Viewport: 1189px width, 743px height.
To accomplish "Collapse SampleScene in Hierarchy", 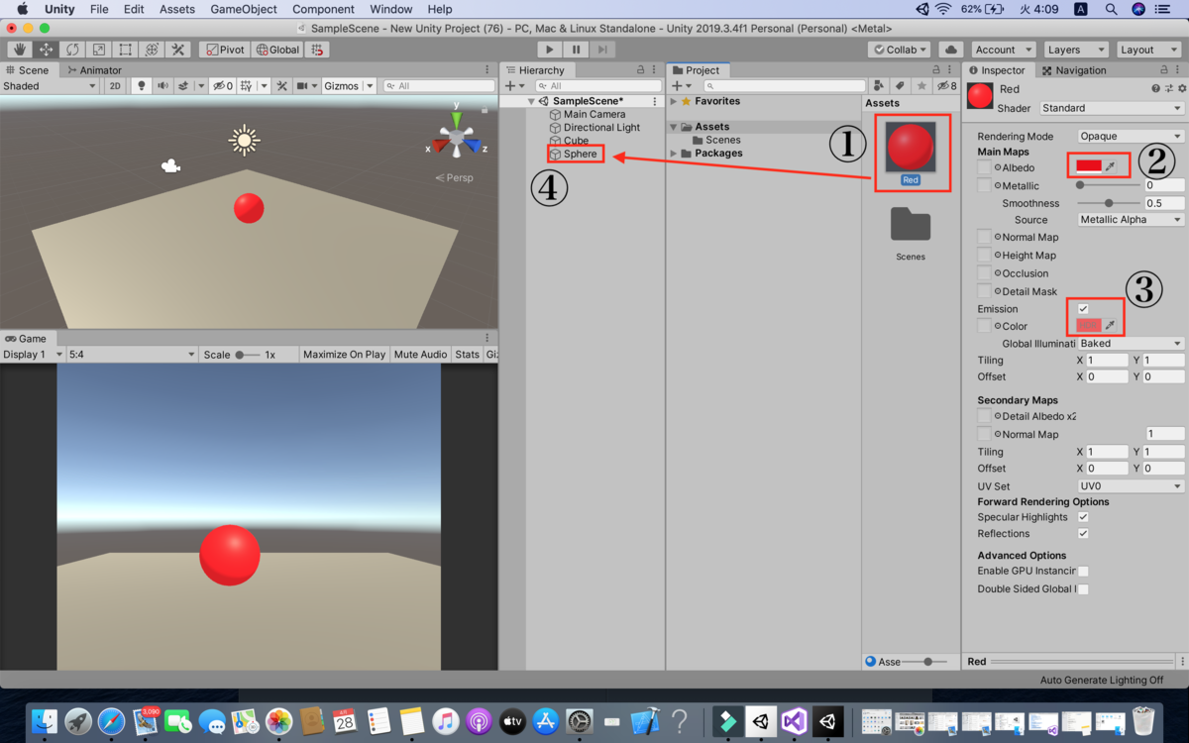I will (532, 101).
